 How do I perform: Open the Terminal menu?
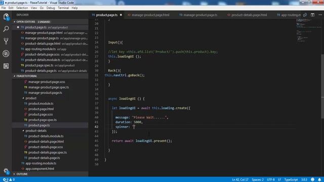[63, 8]
